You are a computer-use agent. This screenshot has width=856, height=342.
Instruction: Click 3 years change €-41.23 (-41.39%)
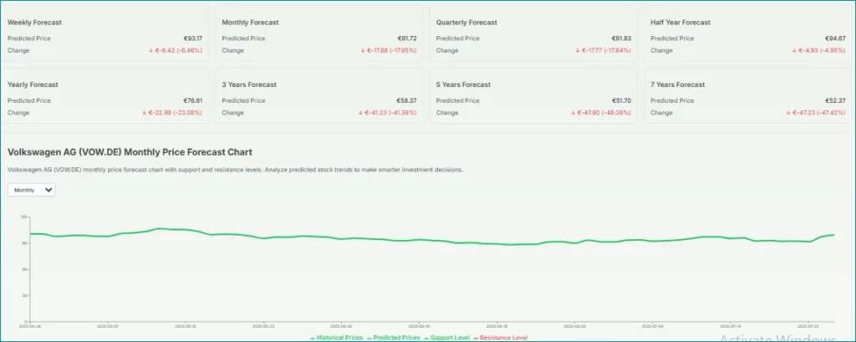[x=387, y=113]
